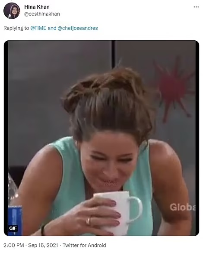The height and width of the screenshot is (253, 203).
Task: Click the gold ring on woman's finger
Action: click(88, 221)
